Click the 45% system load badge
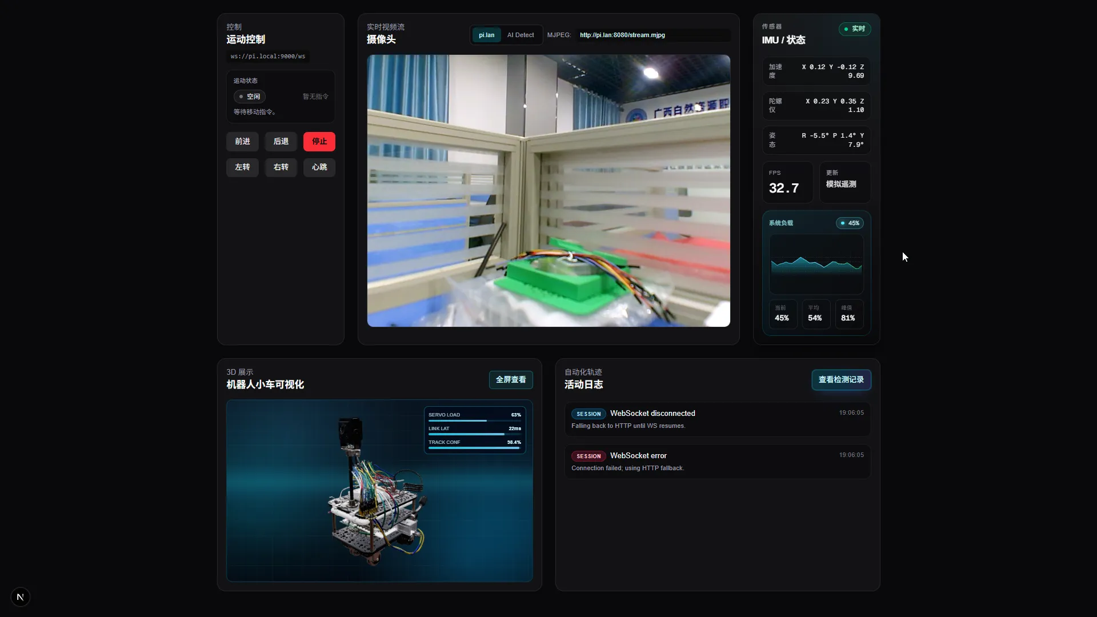 [x=850, y=223]
